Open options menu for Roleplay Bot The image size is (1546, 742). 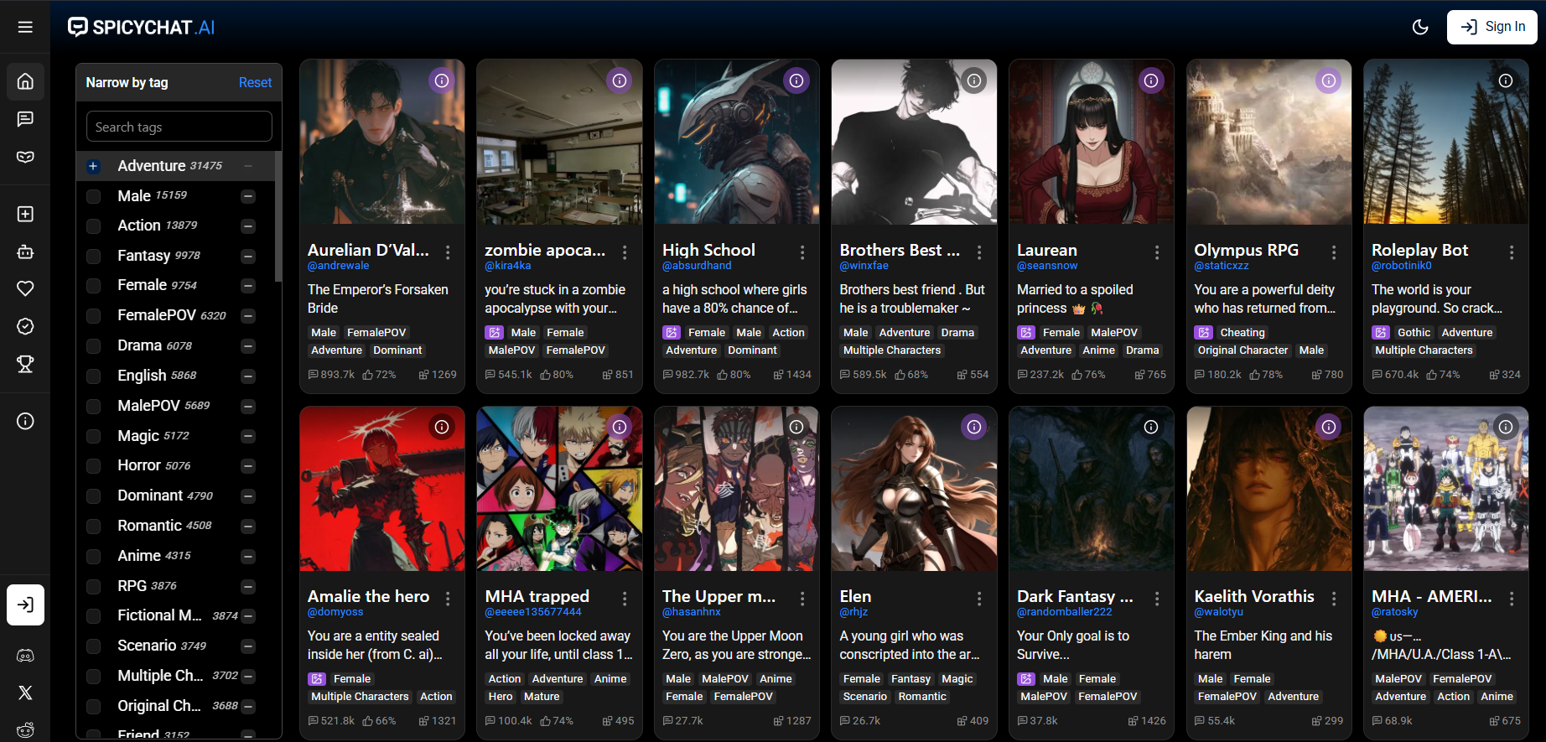pyautogui.click(x=1512, y=252)
